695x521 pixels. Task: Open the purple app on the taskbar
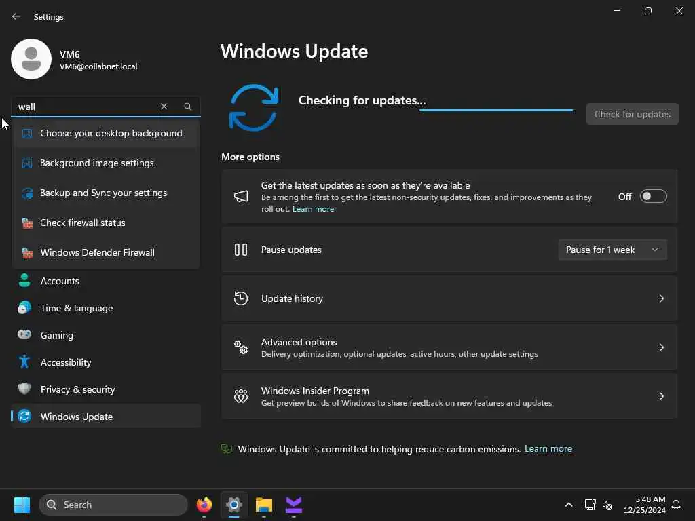294,505
